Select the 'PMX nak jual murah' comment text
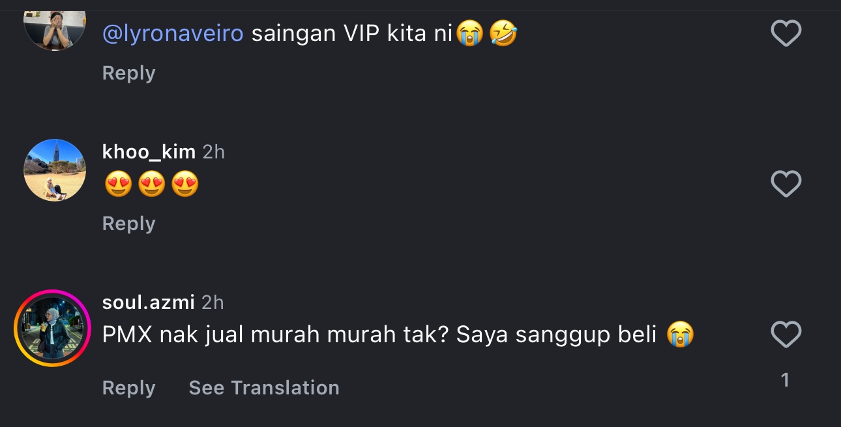841x427 pixels. pyautogui.click(x=378, y=335)
